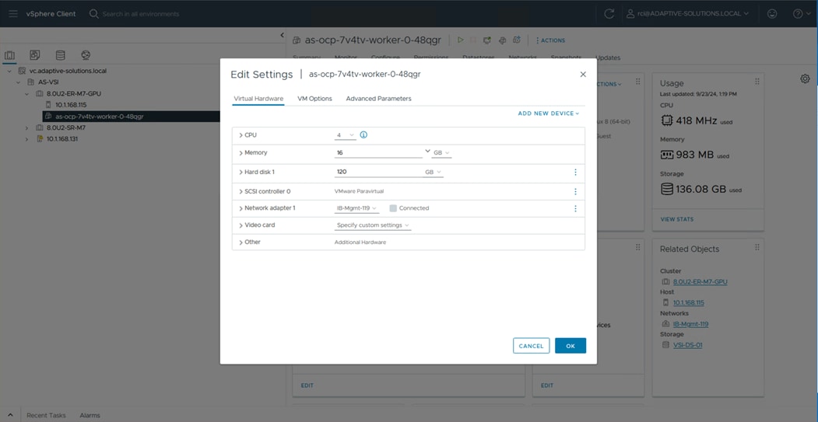This screenshot has width=818, height=422.
Task: Expand the Hard disk 1 row
Action: point(241,173)
